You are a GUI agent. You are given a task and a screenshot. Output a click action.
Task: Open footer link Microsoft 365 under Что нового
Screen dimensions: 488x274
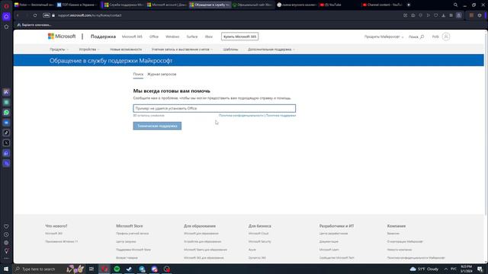54,234
